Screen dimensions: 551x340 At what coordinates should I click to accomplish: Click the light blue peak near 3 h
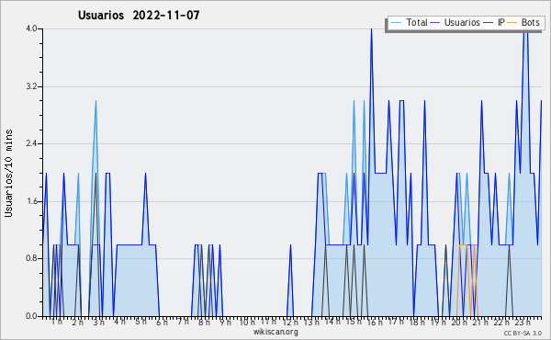pyautogui.click(x=96, y=101)
